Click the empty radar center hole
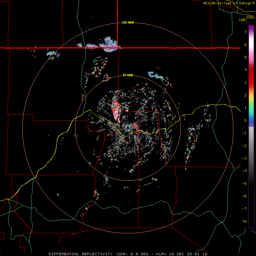 coord(128,128)
